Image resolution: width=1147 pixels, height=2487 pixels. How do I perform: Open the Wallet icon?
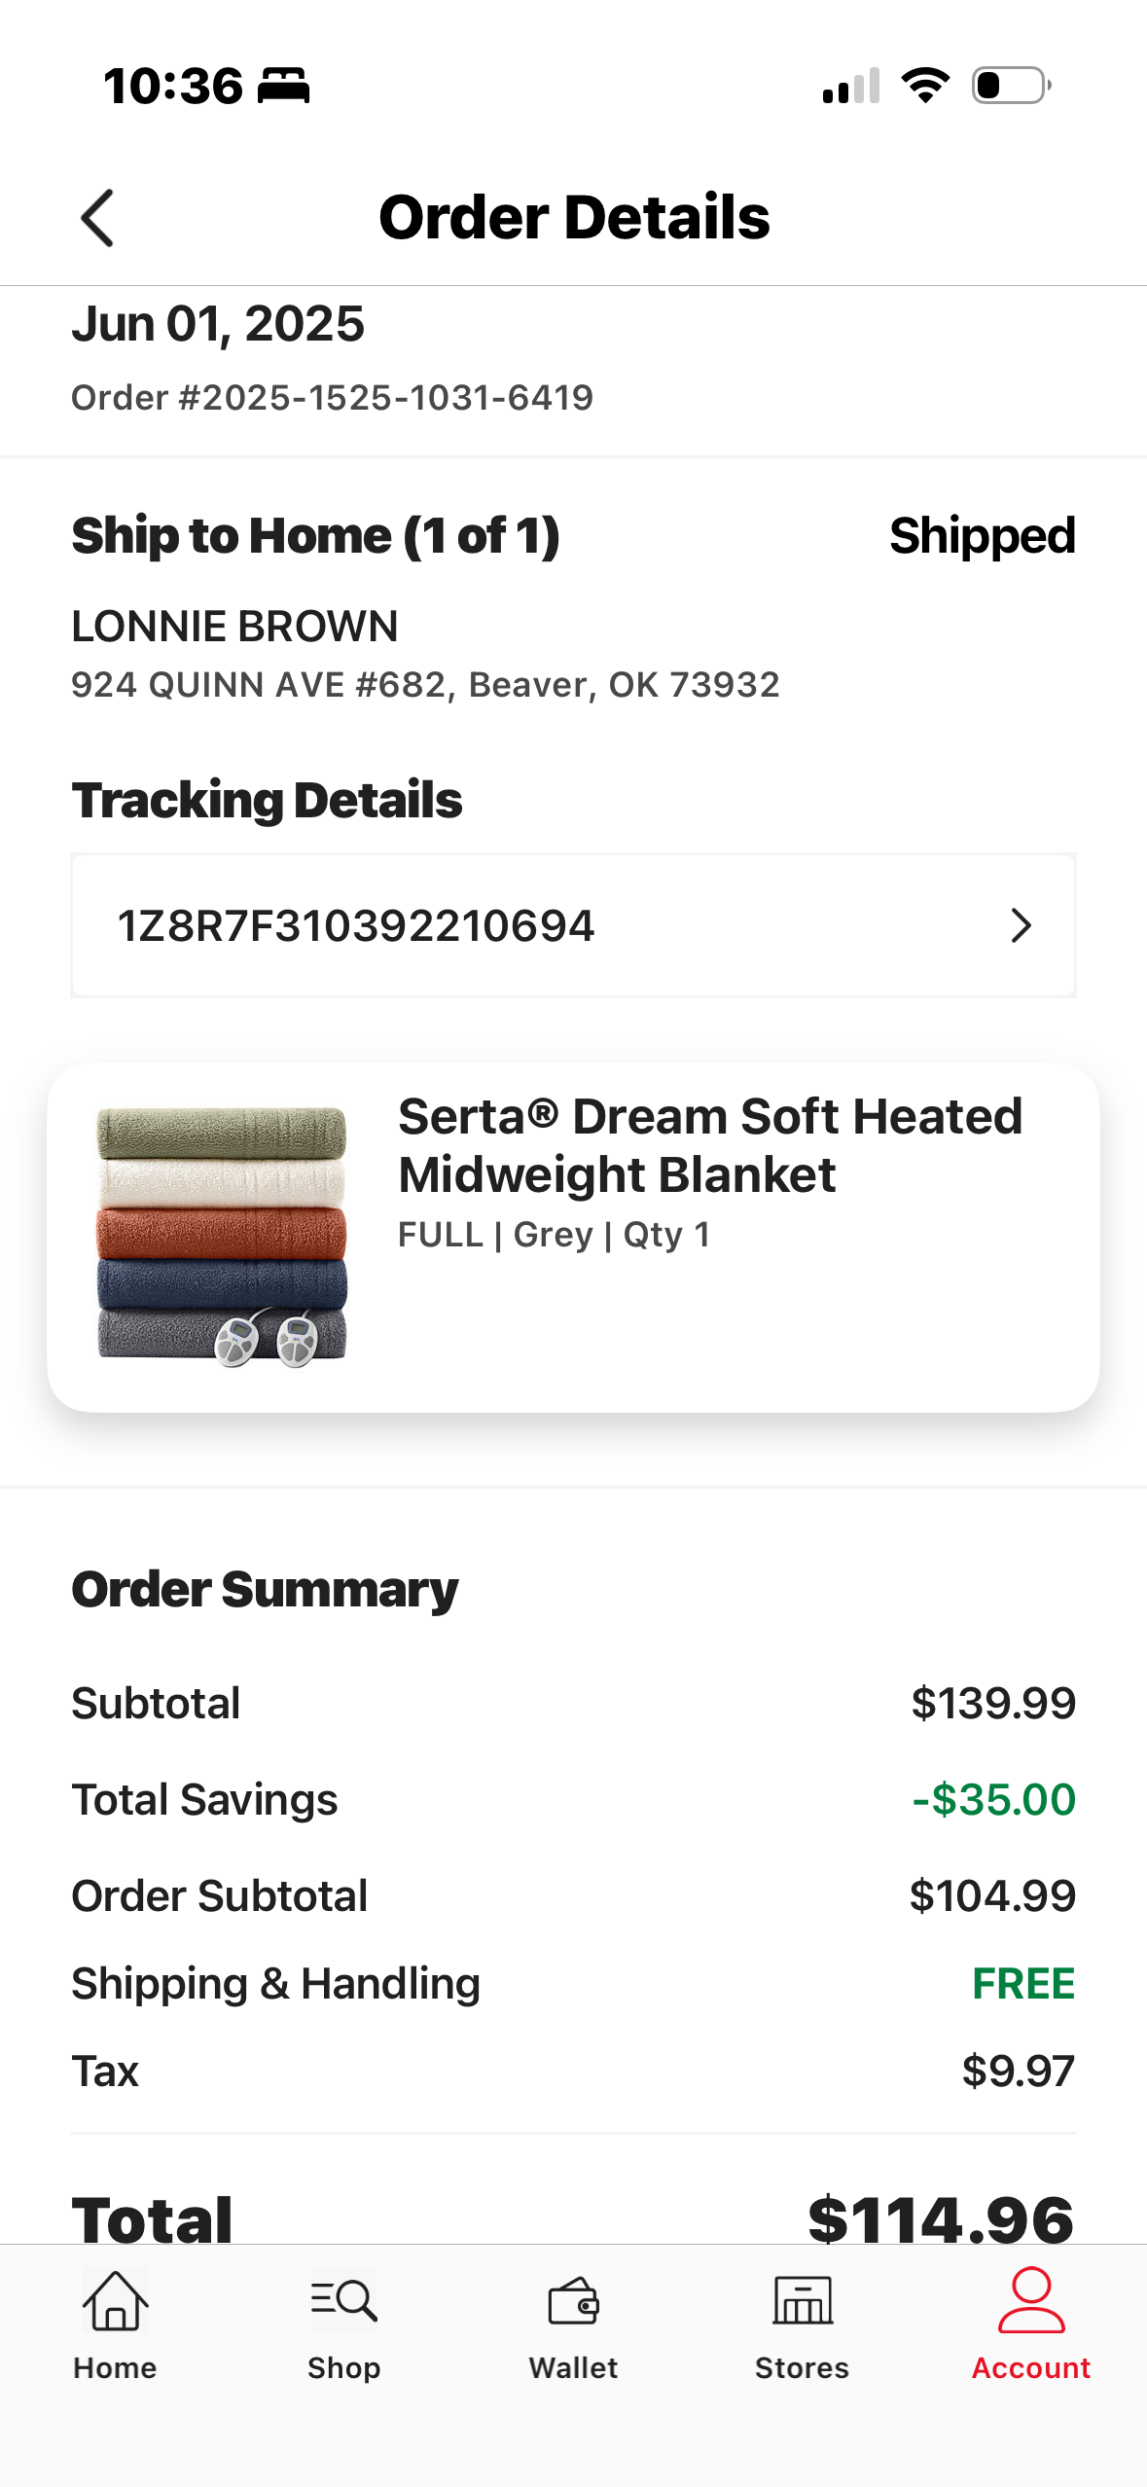click(574, 2301)
